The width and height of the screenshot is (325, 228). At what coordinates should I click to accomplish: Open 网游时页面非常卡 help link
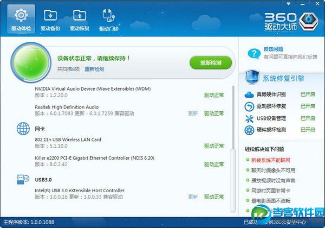coord(271,191)
